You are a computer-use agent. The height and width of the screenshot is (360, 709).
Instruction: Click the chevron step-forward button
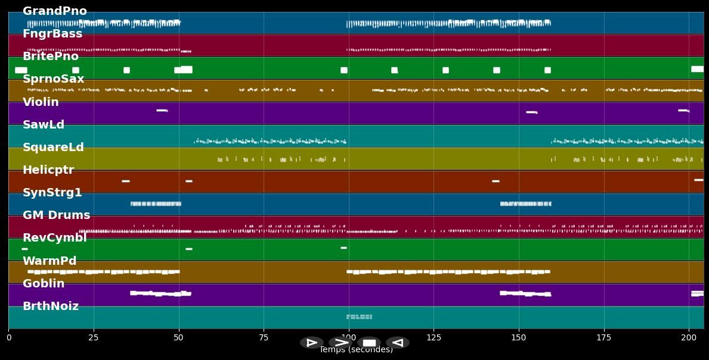click(340, 343)
